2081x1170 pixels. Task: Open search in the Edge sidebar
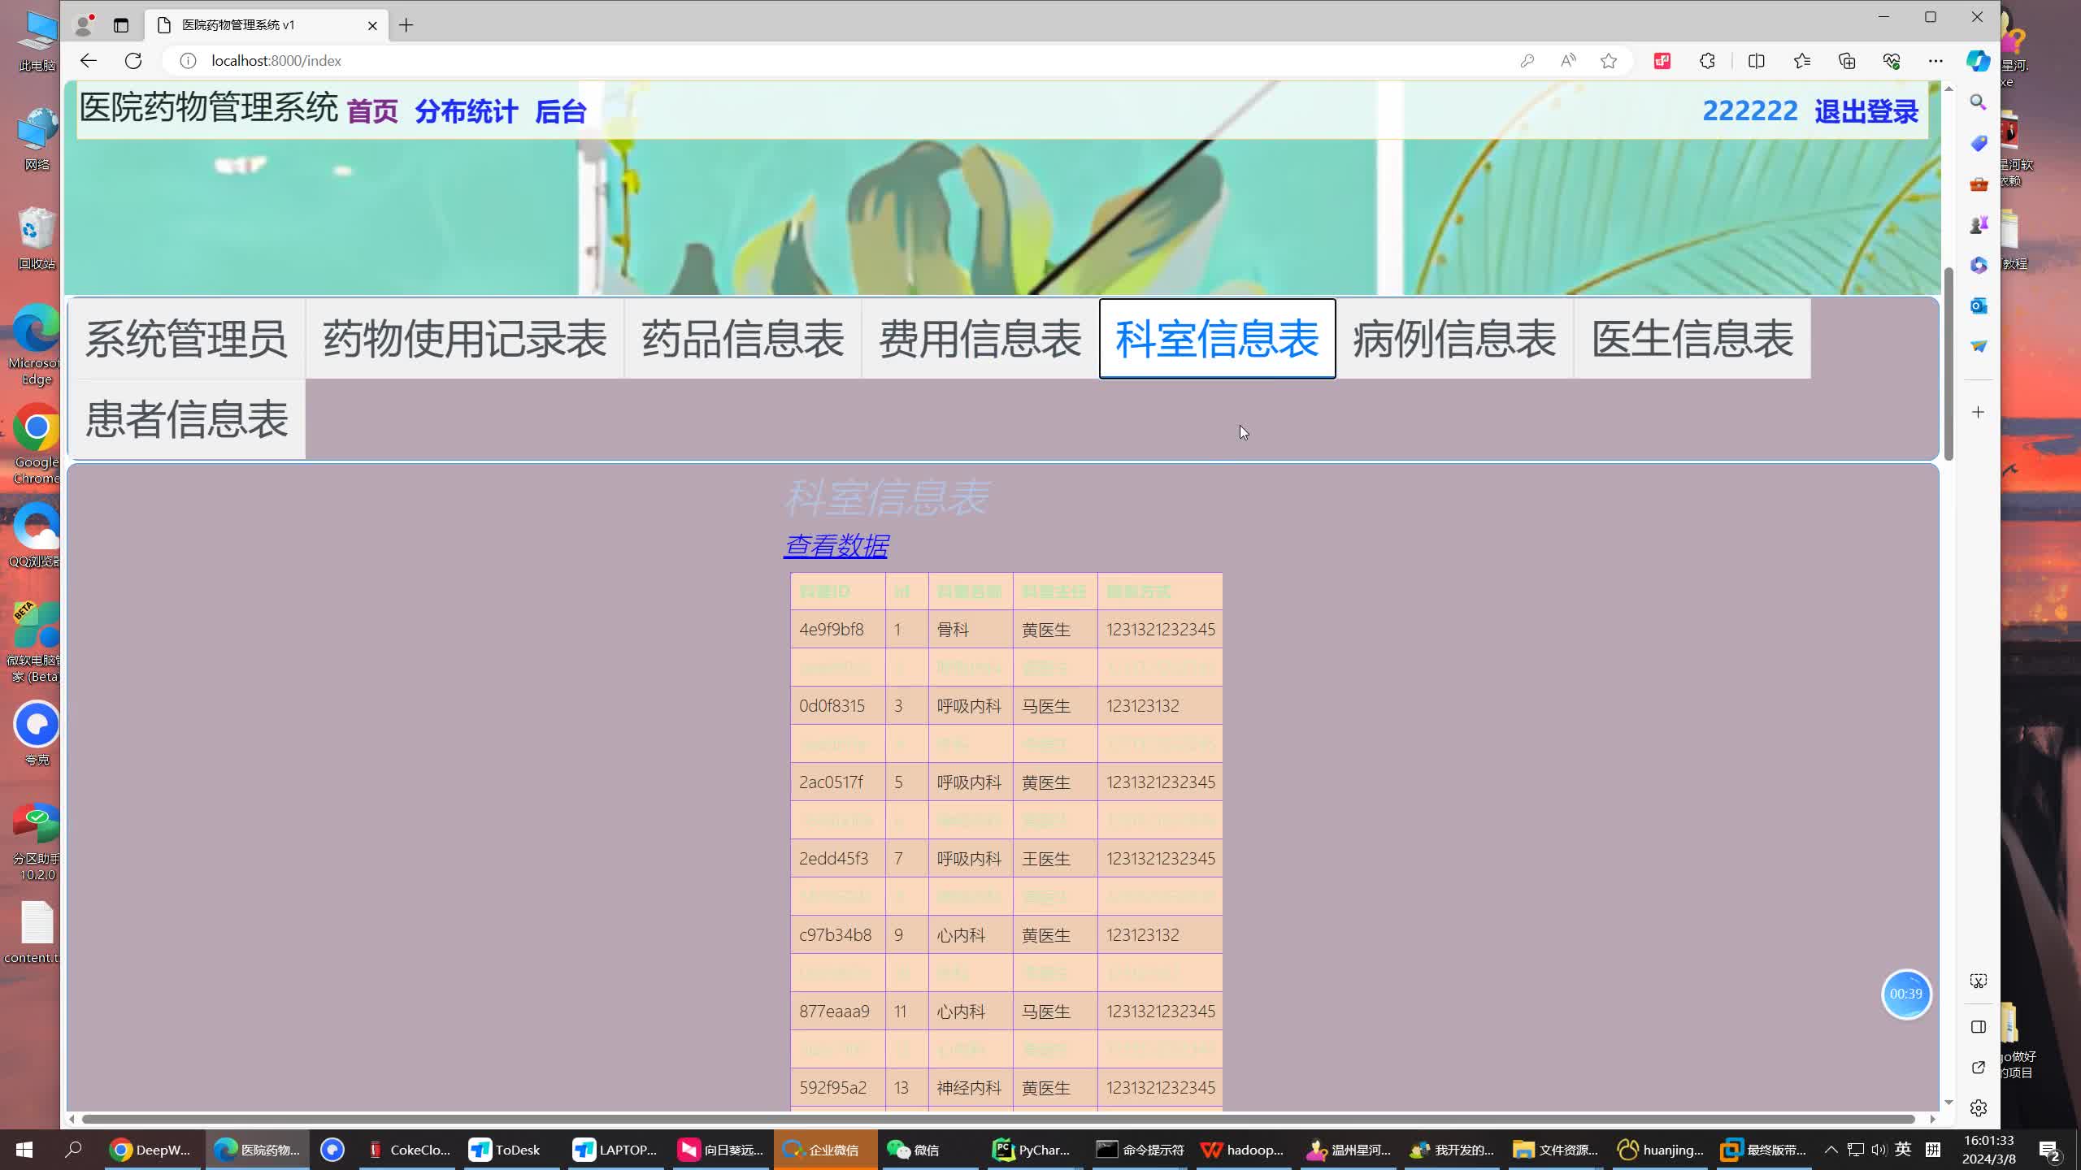[x=1979, y=102]
